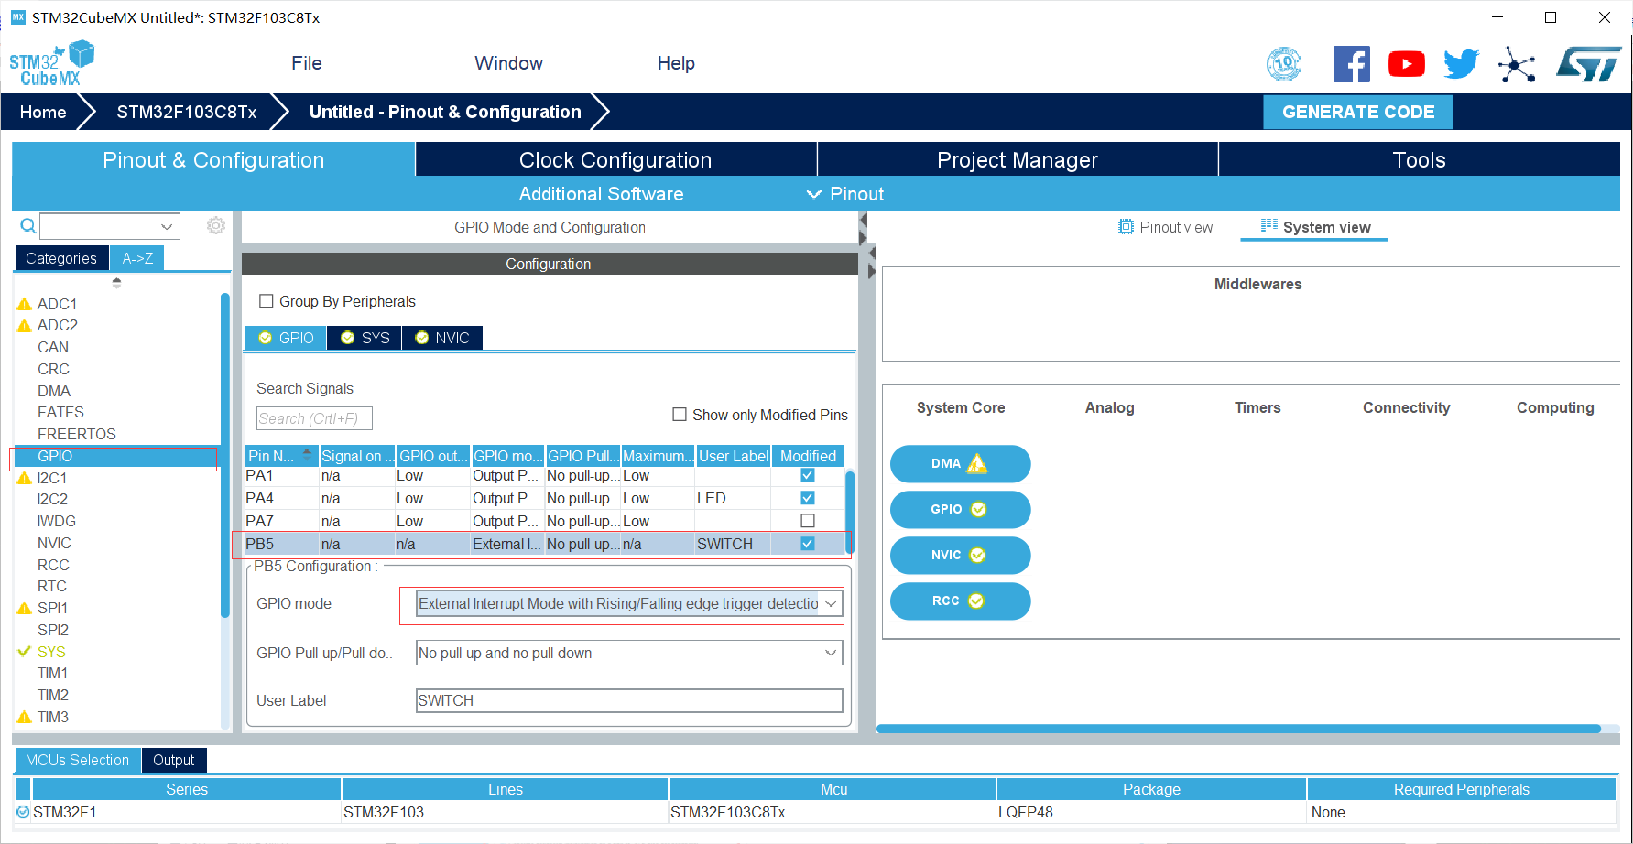The height and width of the screenshot is (844, 1633).
Task: Open the GPIO mode dropdown
Action: tap(628, 603)
